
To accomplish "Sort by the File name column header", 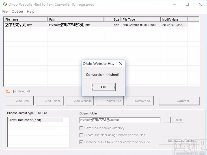I will point(25,19).
